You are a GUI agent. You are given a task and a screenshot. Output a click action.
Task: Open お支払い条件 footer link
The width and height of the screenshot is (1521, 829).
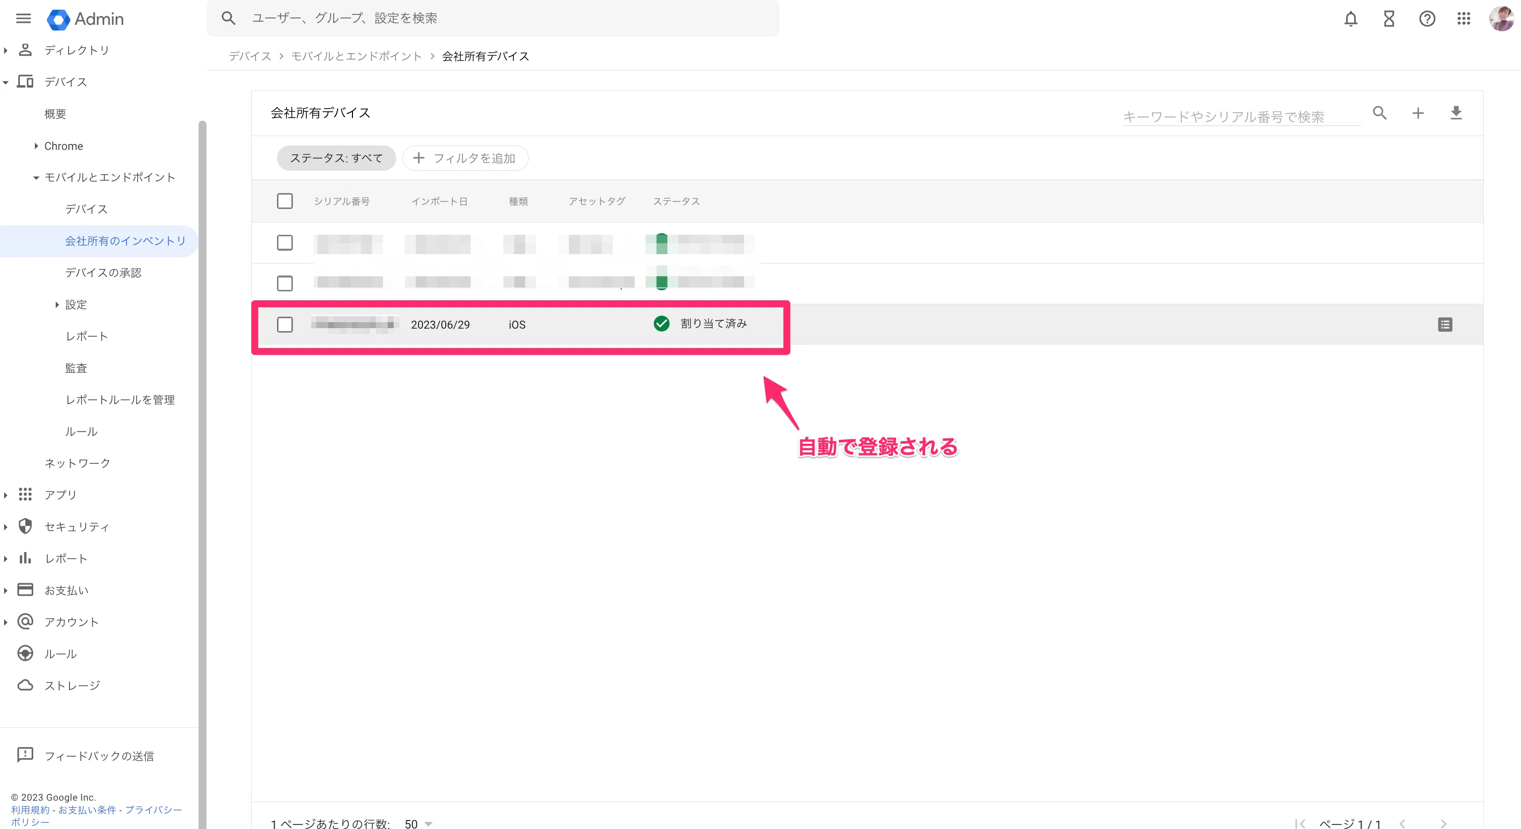coord(87,810)
